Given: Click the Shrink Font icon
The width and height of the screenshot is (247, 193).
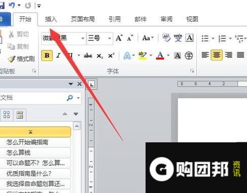Looking at the screenshot, I should click(x=130, y=38).
